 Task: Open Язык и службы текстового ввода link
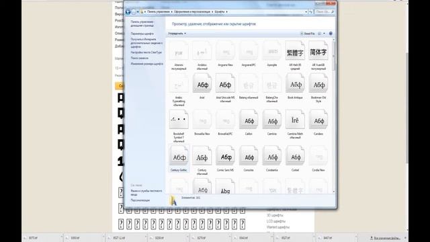pos(146,193)
